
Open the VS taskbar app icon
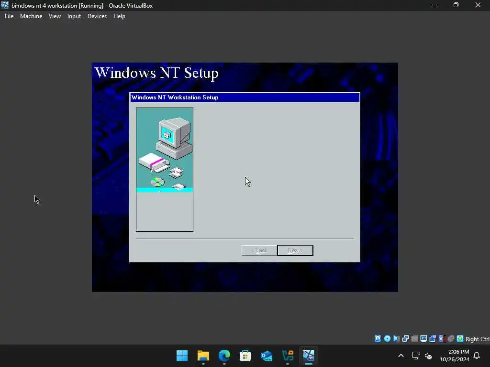pyautogui.click(x=288, y=356)
